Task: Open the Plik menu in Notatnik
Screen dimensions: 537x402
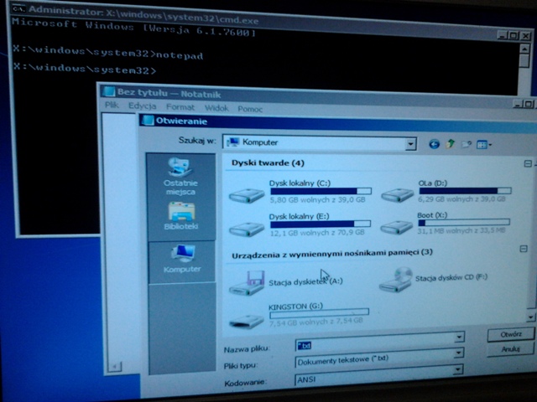Action: coord(112,105)
